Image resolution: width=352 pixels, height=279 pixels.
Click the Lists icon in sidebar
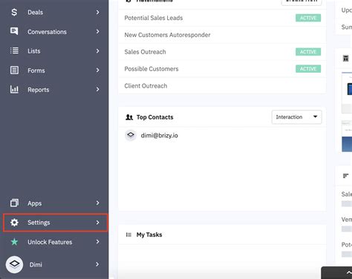[x=14, y=50]
